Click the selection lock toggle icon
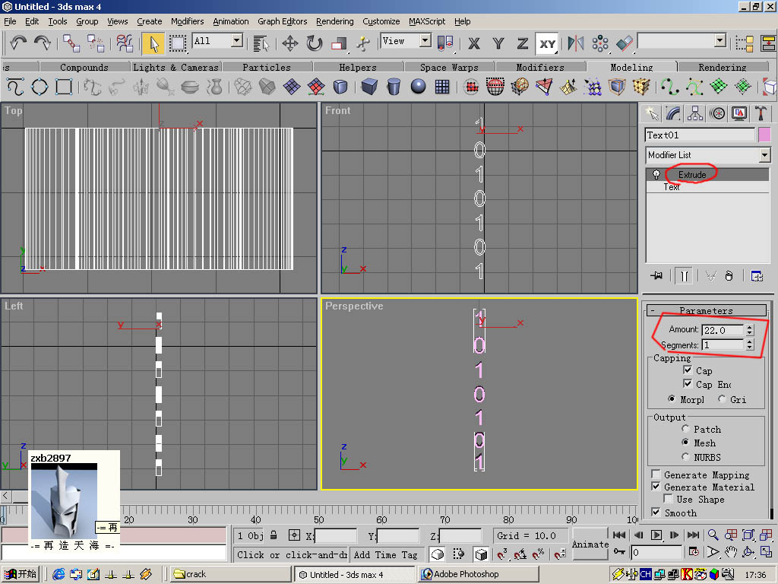 274,535
